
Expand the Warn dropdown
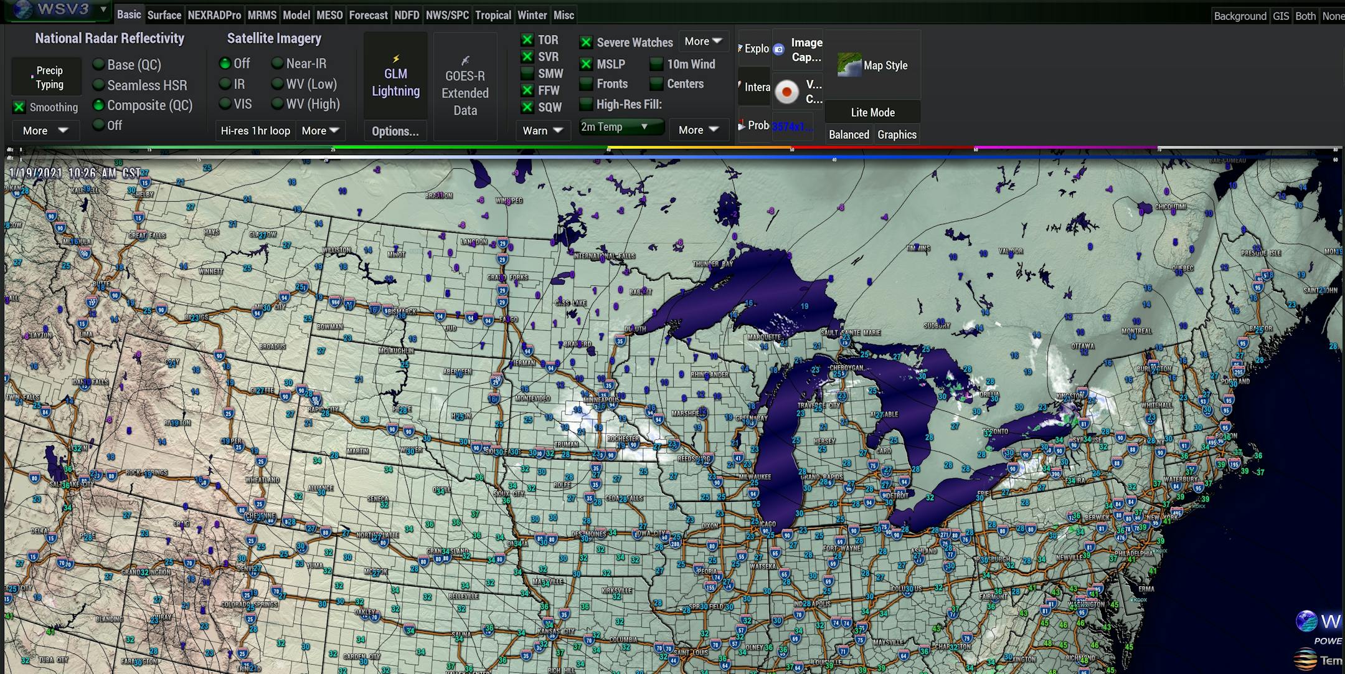pyautogui.click(x=542, y=130)
